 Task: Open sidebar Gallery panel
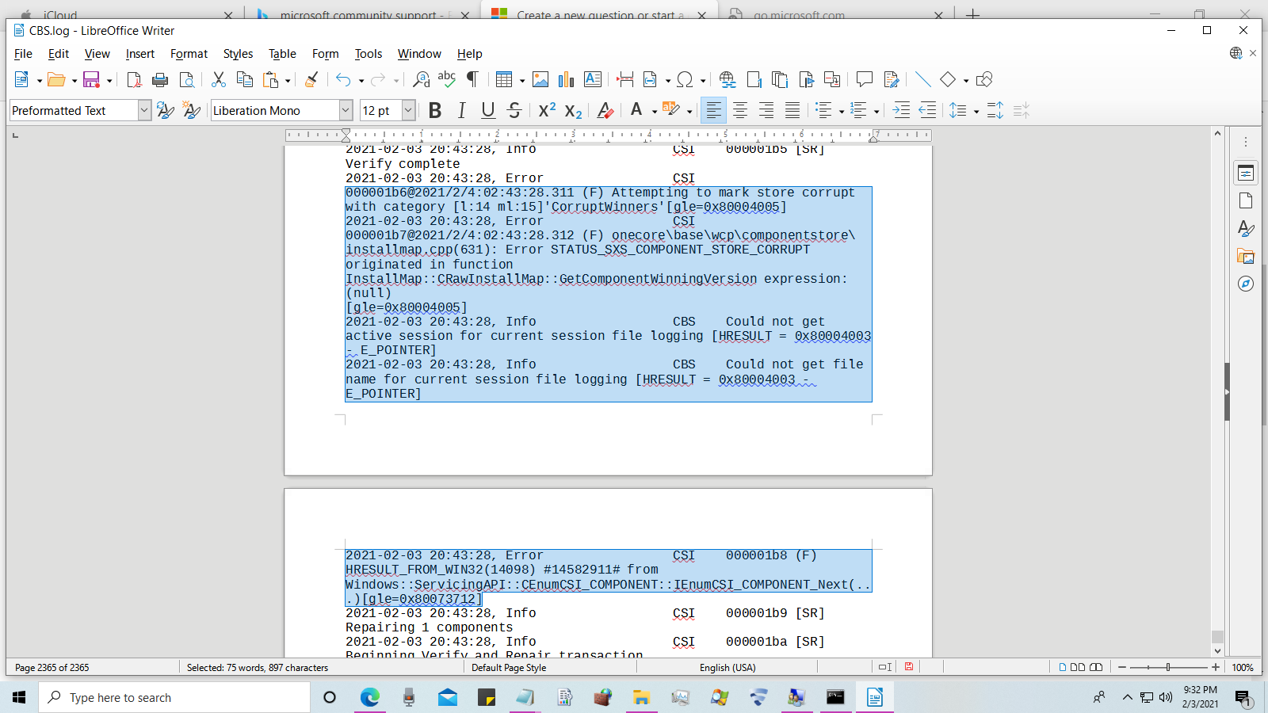click(x=1246, y=256)
